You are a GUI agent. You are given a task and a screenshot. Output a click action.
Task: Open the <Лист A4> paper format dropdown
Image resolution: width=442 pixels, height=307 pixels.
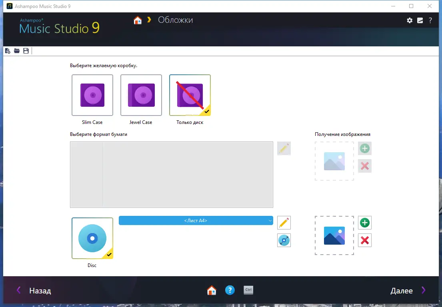click(196, 221)
